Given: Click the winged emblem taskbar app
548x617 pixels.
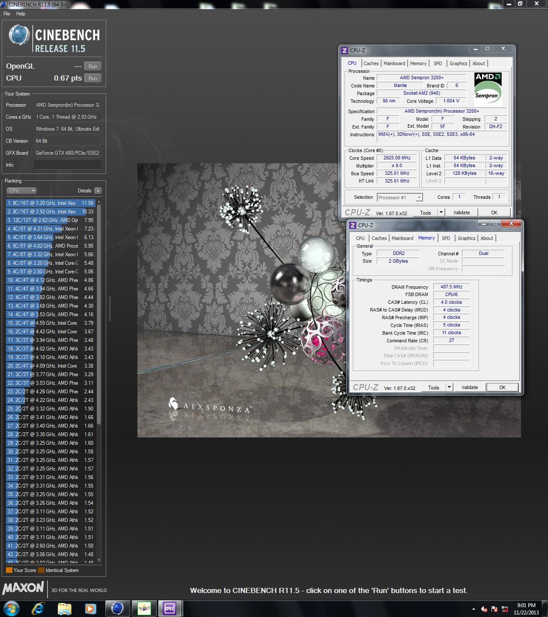Looking at the screenshot, I should coord(144,608).
